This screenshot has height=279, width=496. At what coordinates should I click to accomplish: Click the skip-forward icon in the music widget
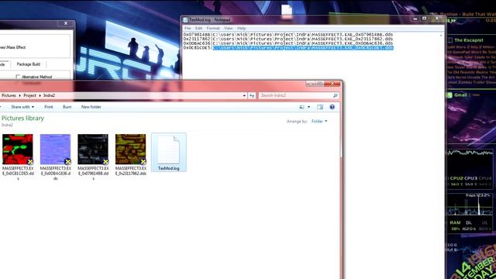453,21
